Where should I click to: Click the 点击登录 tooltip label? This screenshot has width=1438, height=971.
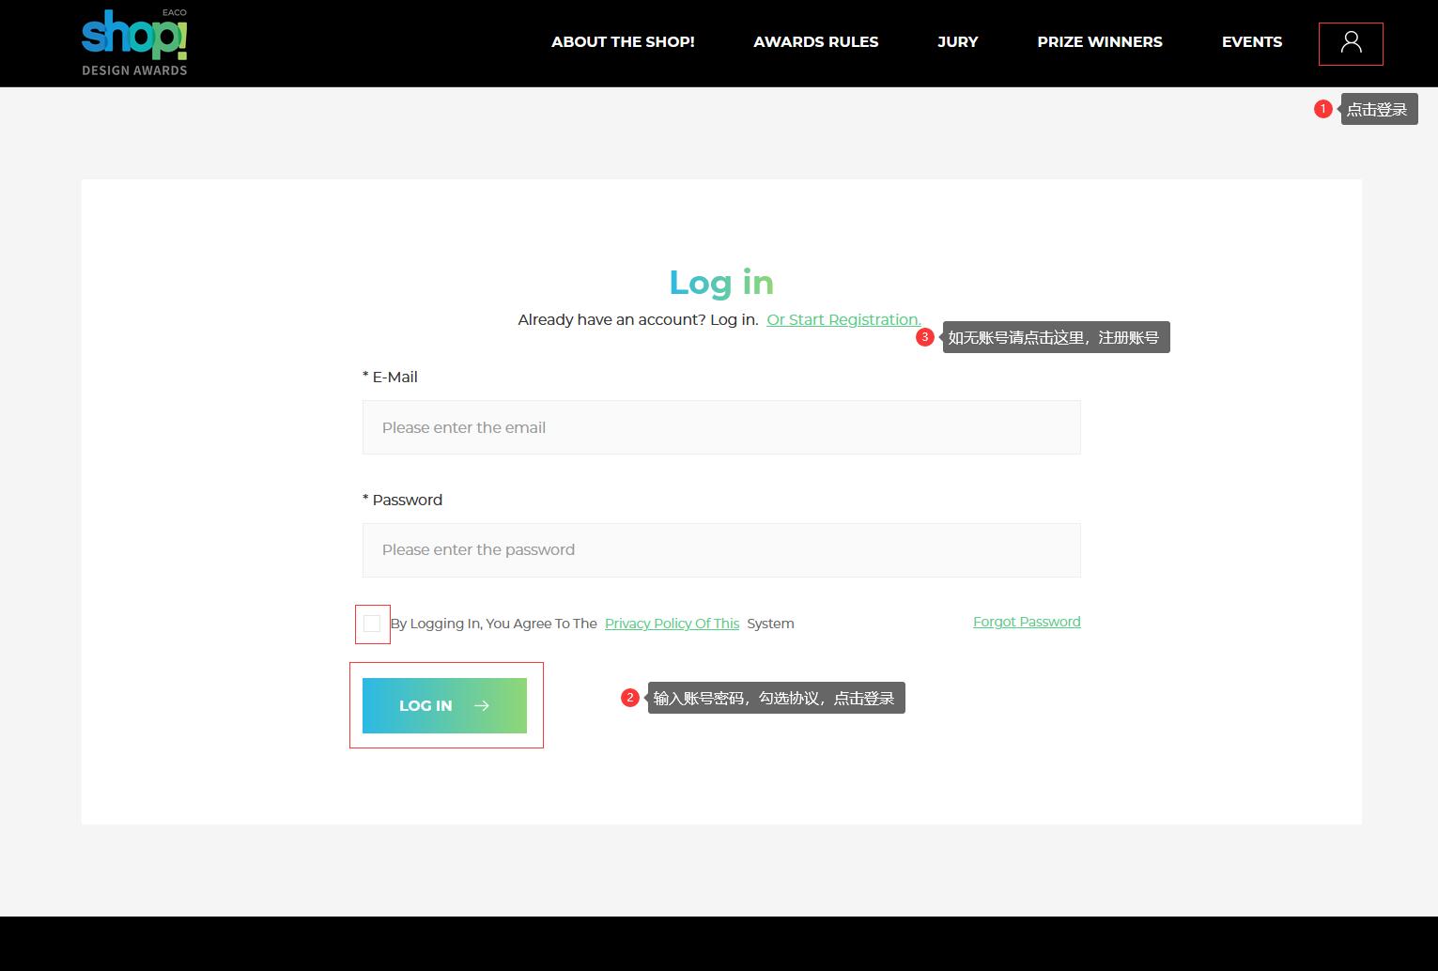[x=1378, y=110]
